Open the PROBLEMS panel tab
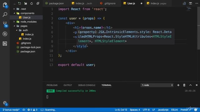 click(x=52, y=85)
